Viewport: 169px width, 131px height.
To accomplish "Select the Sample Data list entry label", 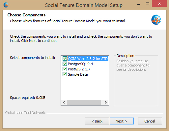I will (x=78, y=74).
